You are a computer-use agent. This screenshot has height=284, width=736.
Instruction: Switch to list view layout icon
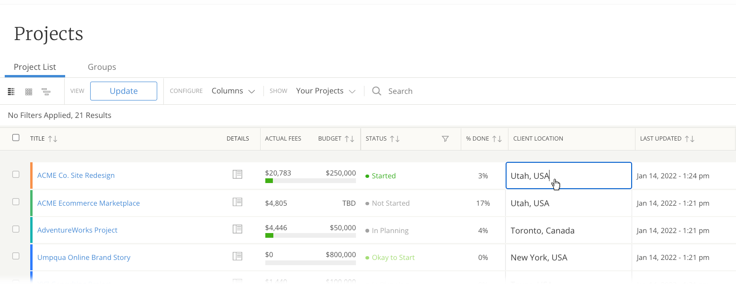coord(11,92)
